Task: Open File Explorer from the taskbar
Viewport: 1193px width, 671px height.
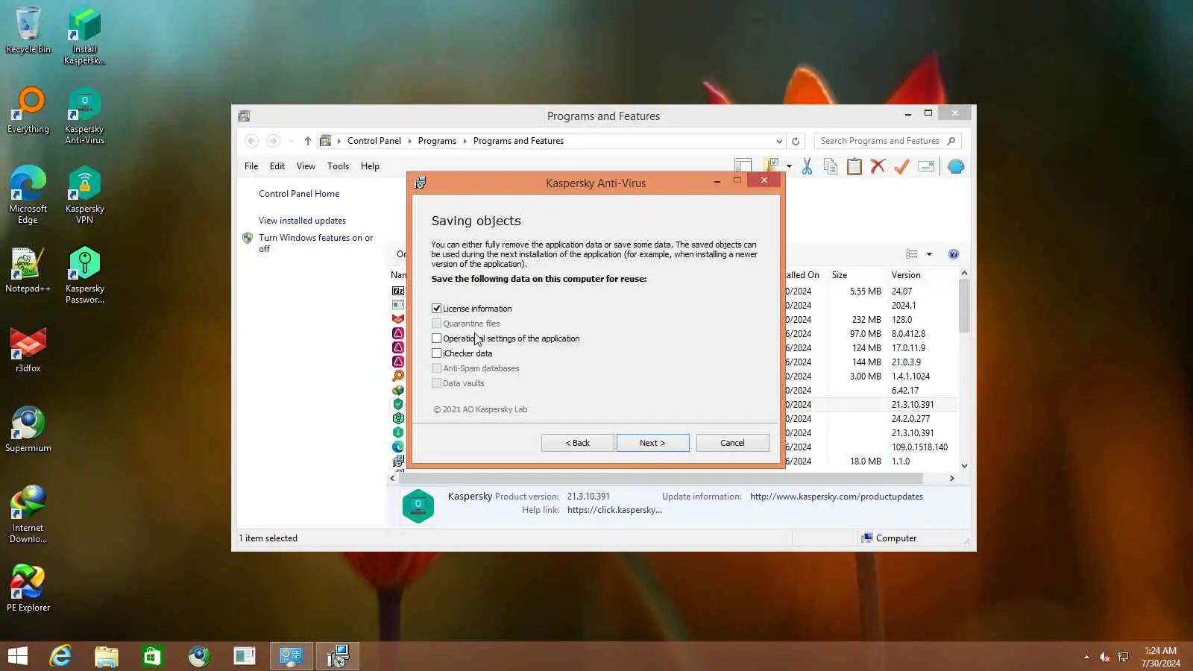Action: 107,656
